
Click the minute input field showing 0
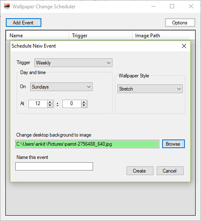click(72, 104)
